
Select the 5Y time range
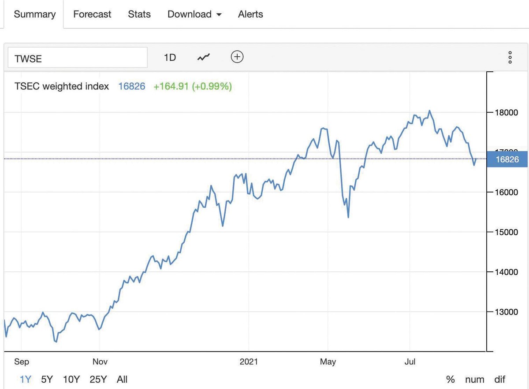pyautogui.click(x=48, y=379)
